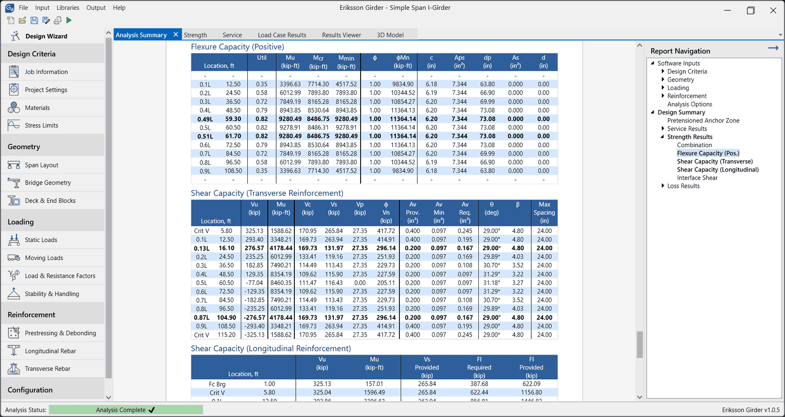Go to Shear Capacity (Transverse) in report navigation
Image resolution: width=785 pixels, height=417 pixels.
714,161
